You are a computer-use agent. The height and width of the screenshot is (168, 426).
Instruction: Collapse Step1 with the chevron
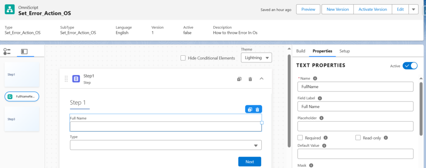click(261, 79)
